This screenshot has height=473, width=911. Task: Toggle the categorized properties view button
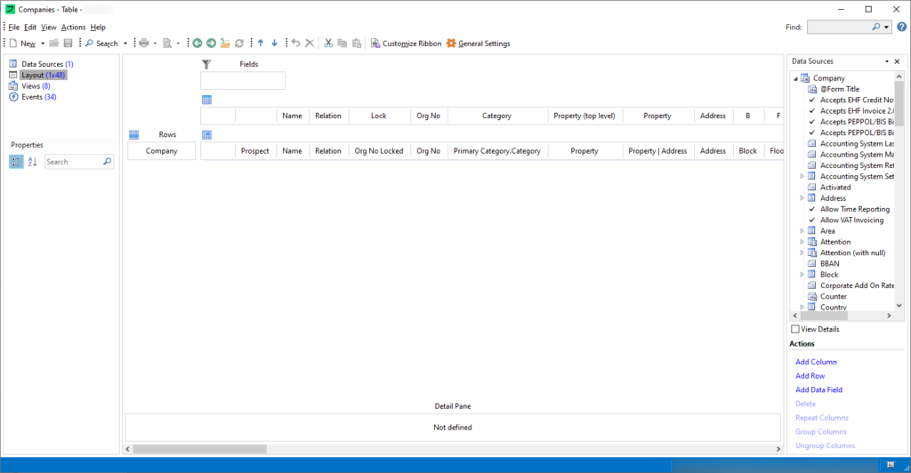coord(17,162)
